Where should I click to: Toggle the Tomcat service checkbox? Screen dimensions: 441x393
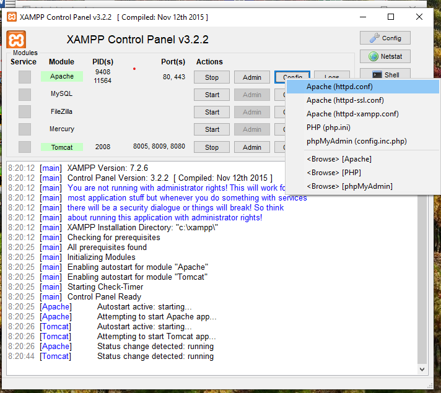pyautogui.click(x=25, y=147)
